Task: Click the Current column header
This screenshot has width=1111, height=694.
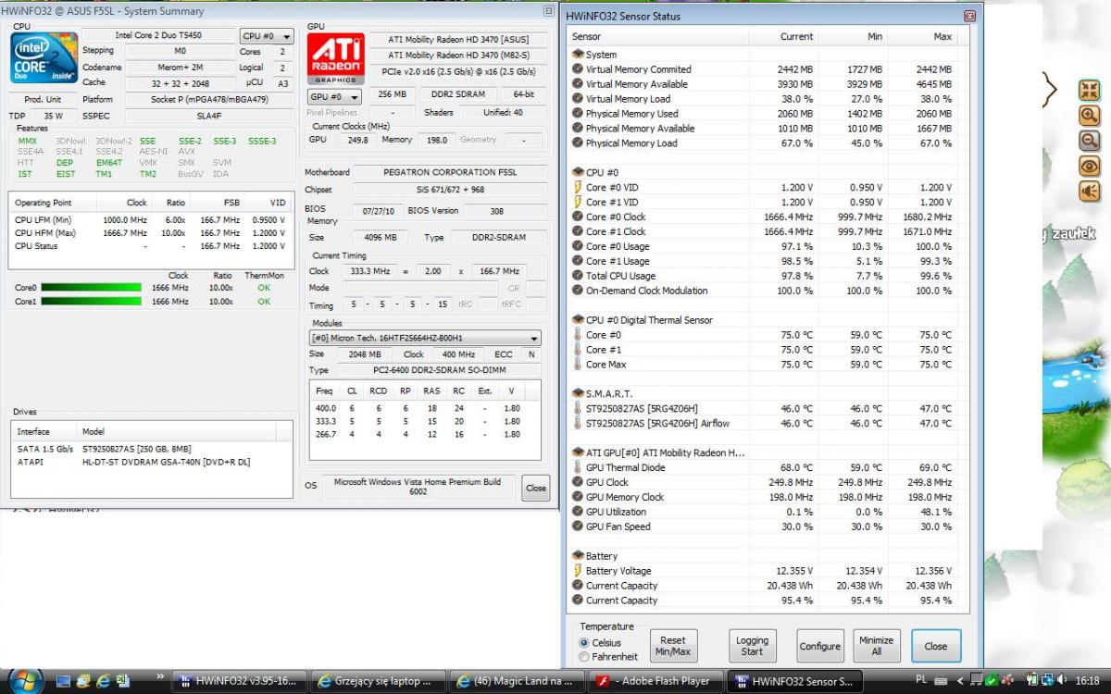Action: tap(784, 36)
